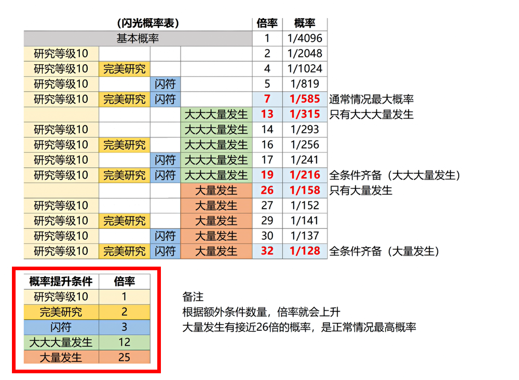This screenshot has height=380, width=519.
Task: Select the legend multiplier value 12
Action: [125, 342]
